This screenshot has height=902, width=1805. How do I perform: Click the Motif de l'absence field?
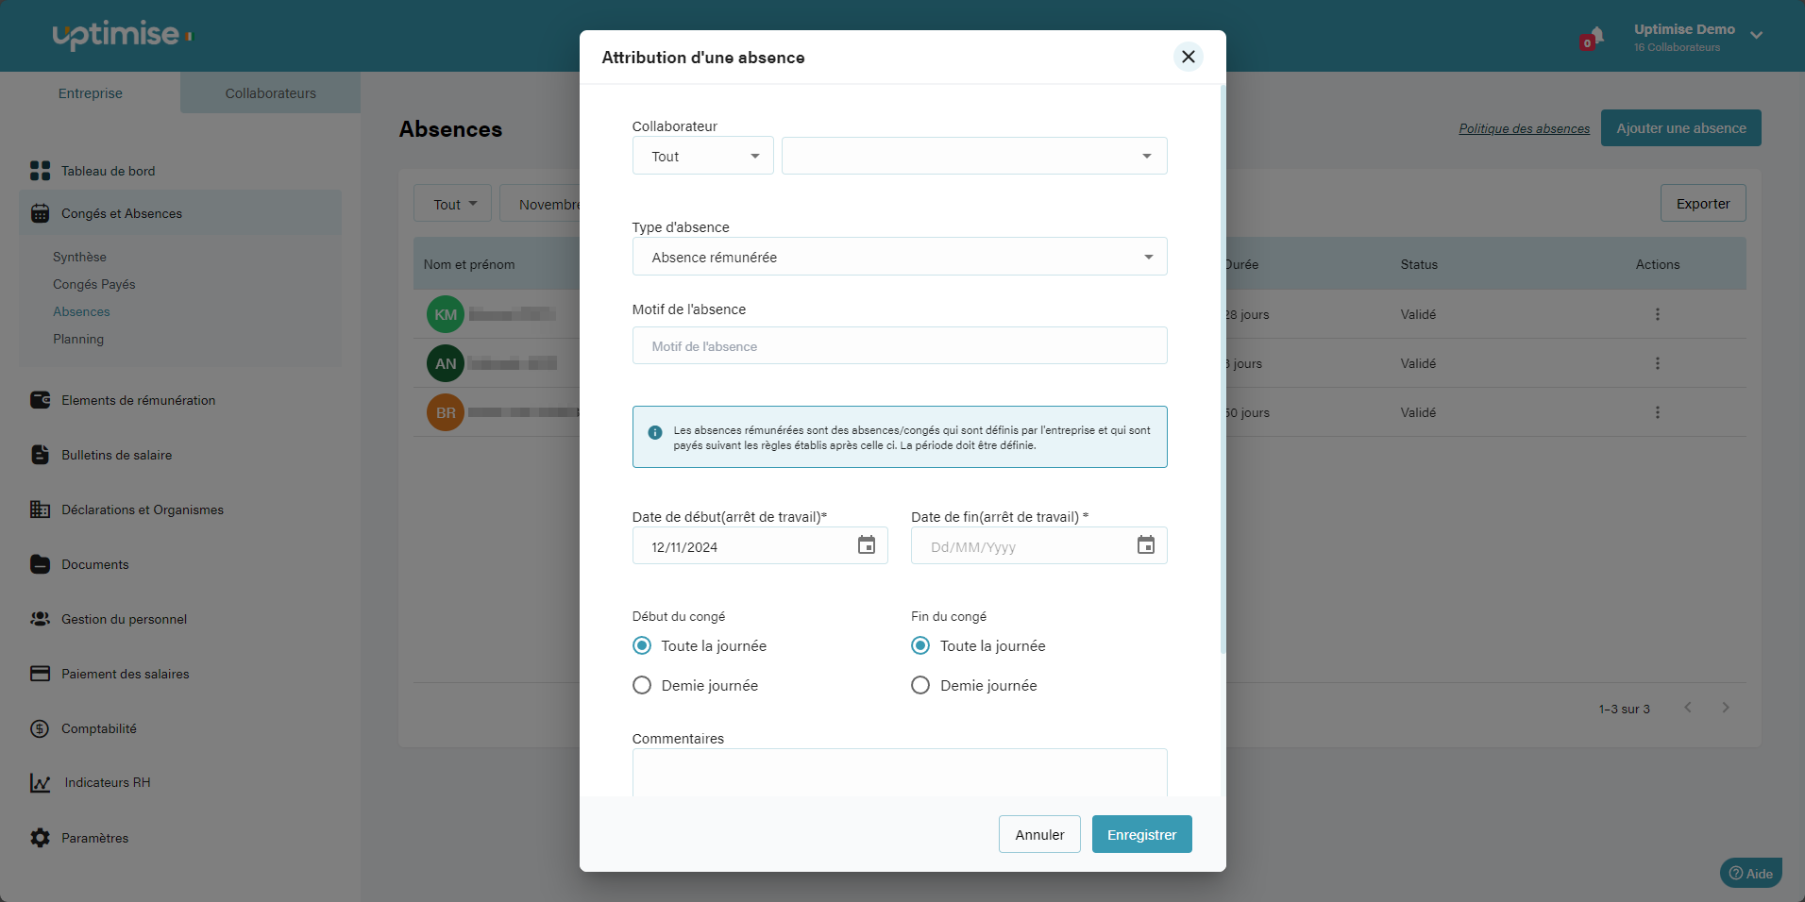(x=900, y=345)
